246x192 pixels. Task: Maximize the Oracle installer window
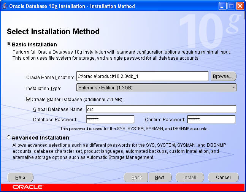[231, 6]
